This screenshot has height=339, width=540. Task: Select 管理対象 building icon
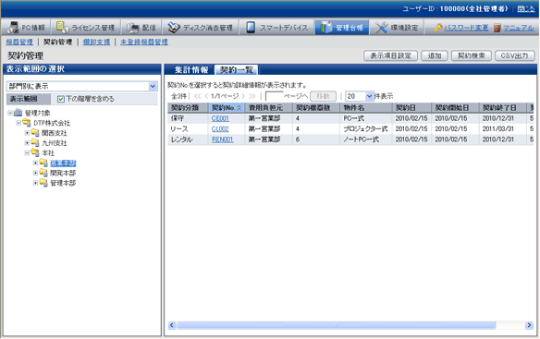click(x=18, y=113)
